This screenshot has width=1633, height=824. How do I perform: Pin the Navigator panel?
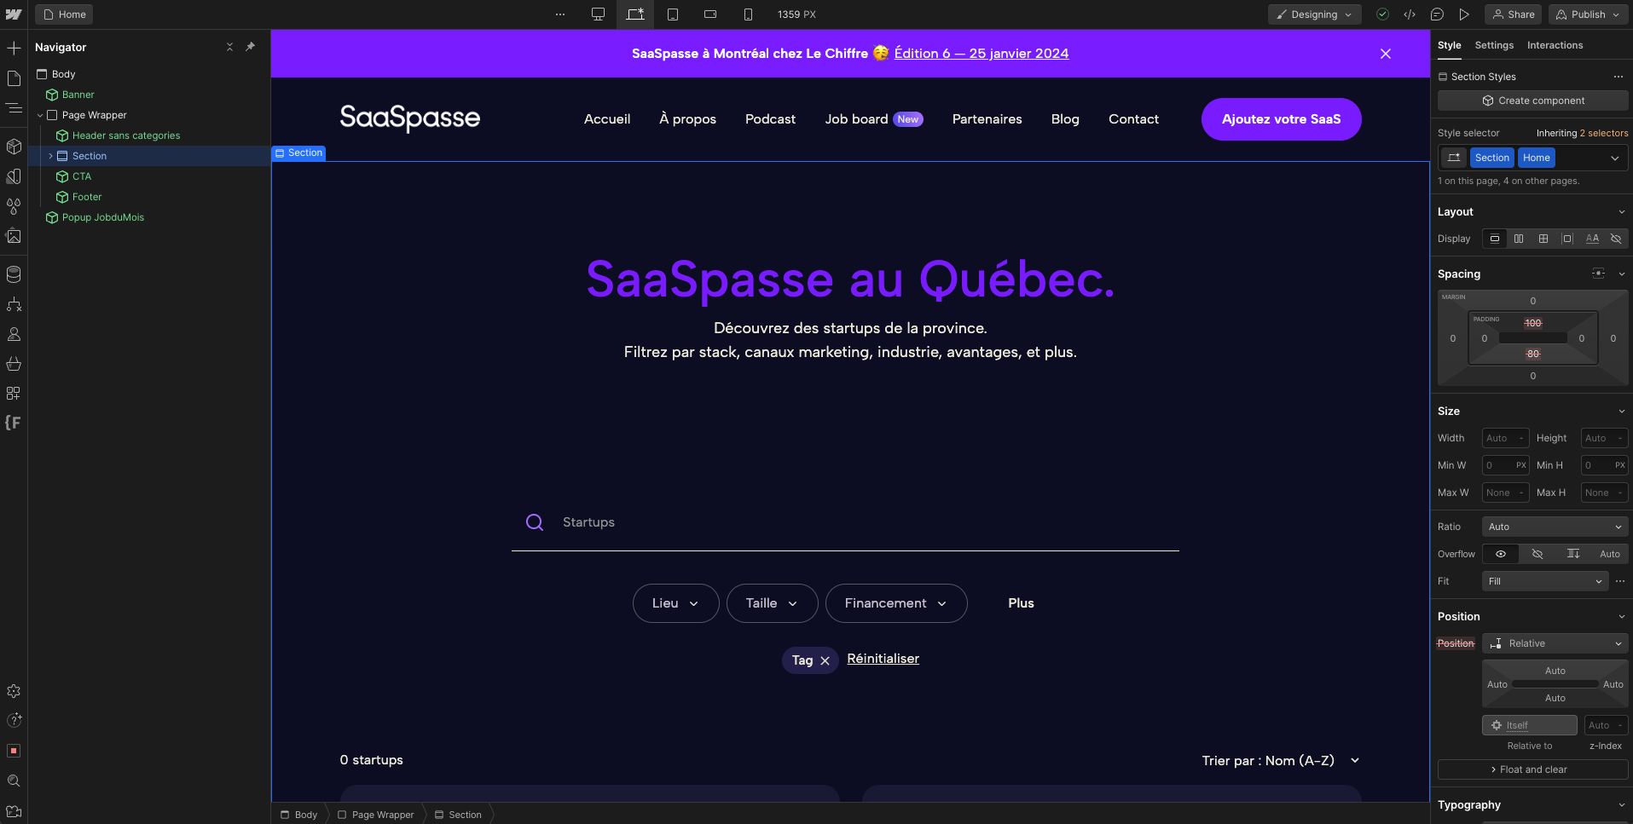coord(250,47)
